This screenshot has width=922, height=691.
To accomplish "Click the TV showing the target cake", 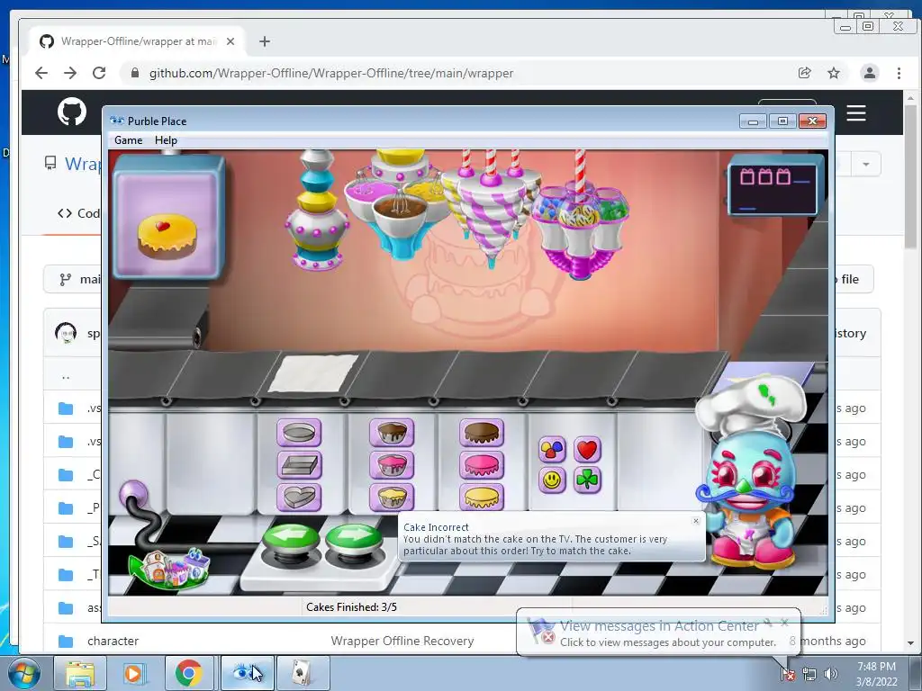I will [168, 218].
